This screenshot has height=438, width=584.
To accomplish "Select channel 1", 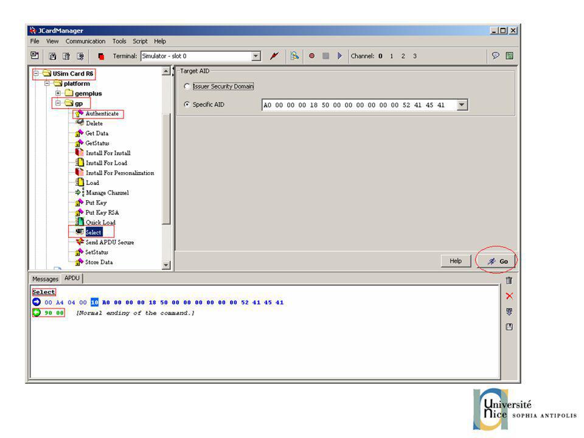I will click(391, 56).
